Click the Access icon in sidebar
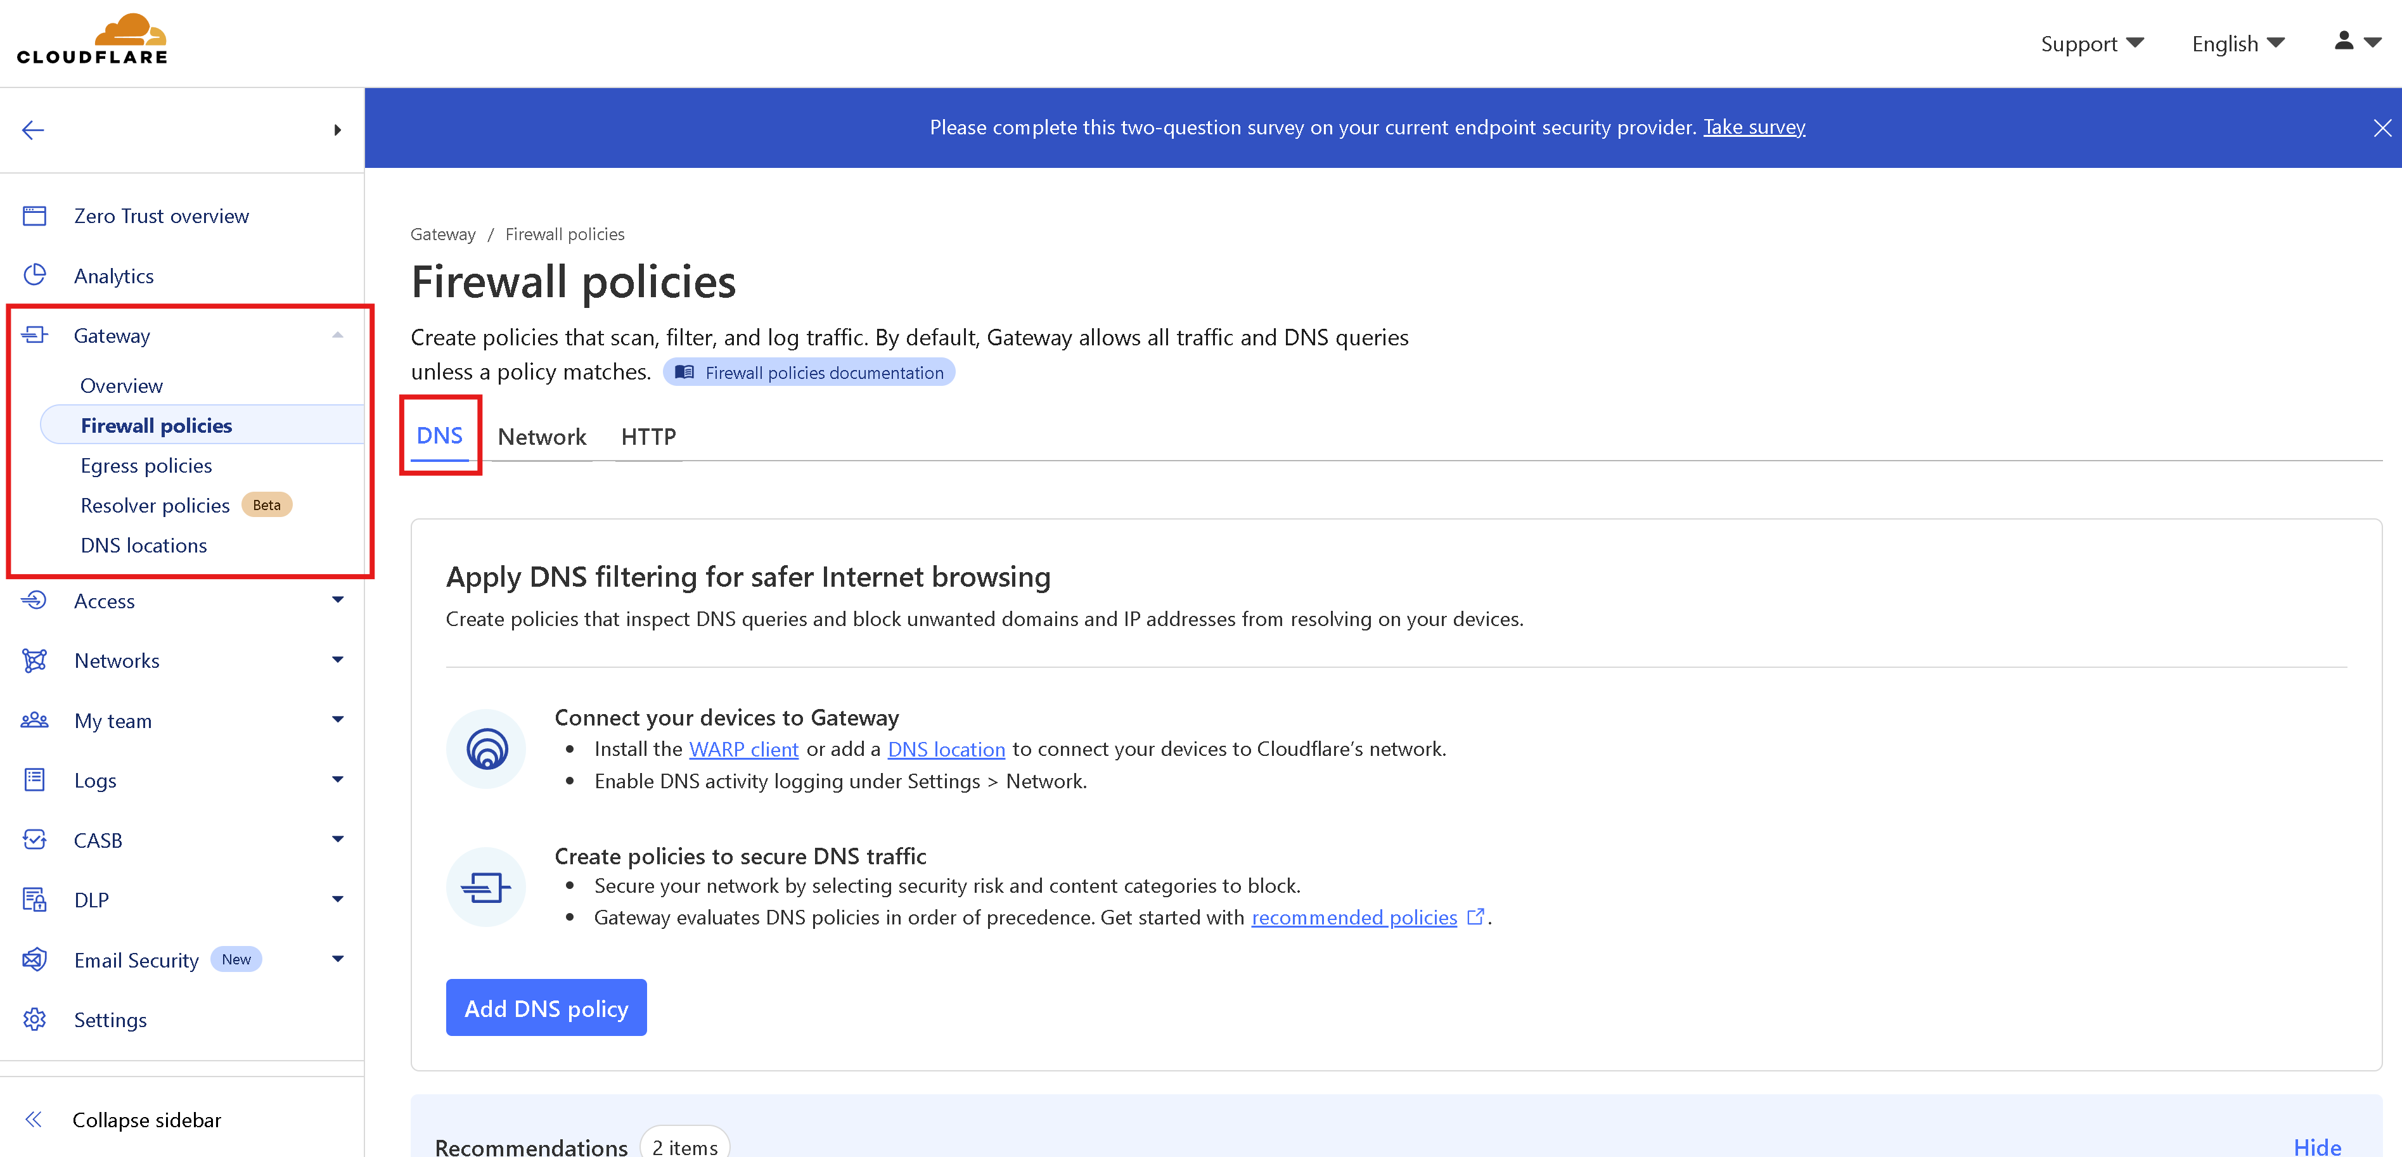The width and height of the screenshot is (2402, 1157). [34, 601]
